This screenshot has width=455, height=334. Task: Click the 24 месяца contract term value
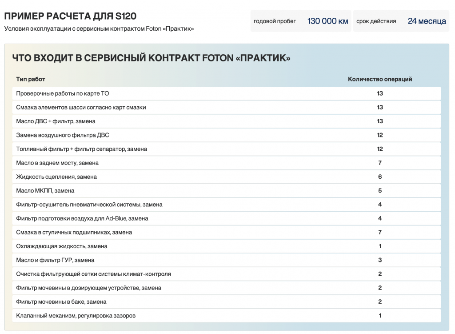427,21
